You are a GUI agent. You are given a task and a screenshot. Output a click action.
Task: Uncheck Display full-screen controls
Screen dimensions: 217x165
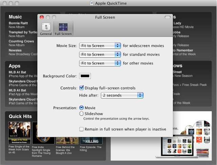coord(81,88)
